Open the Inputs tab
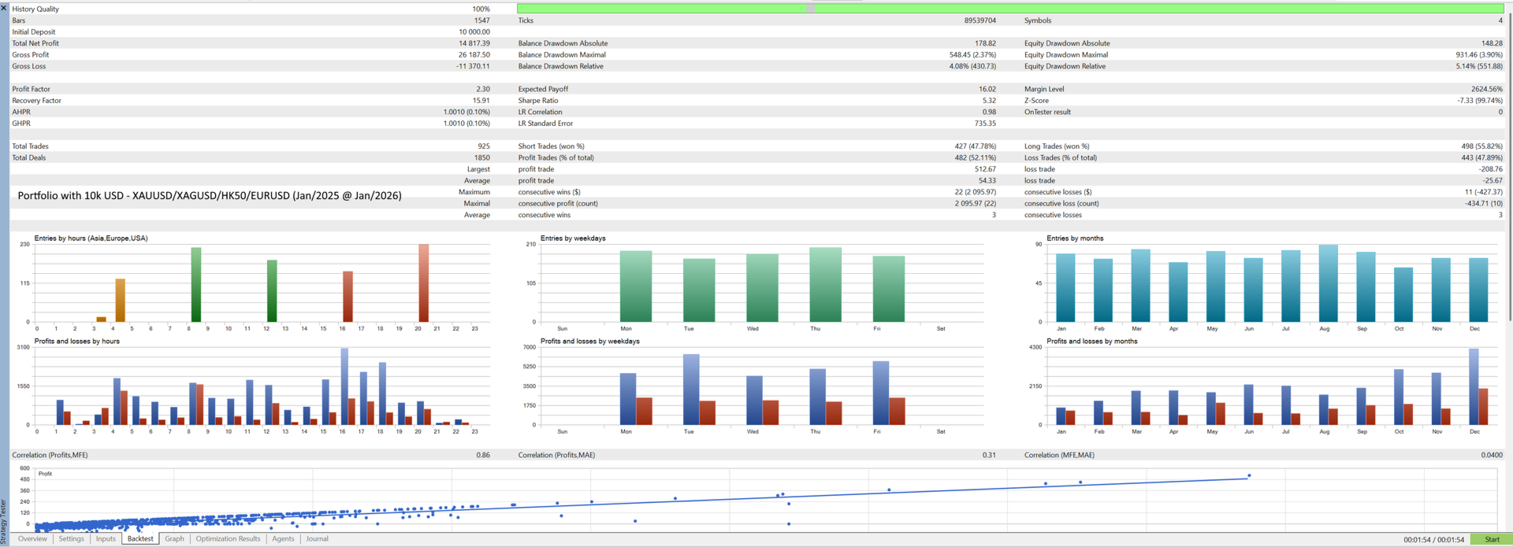 point(106,539)
